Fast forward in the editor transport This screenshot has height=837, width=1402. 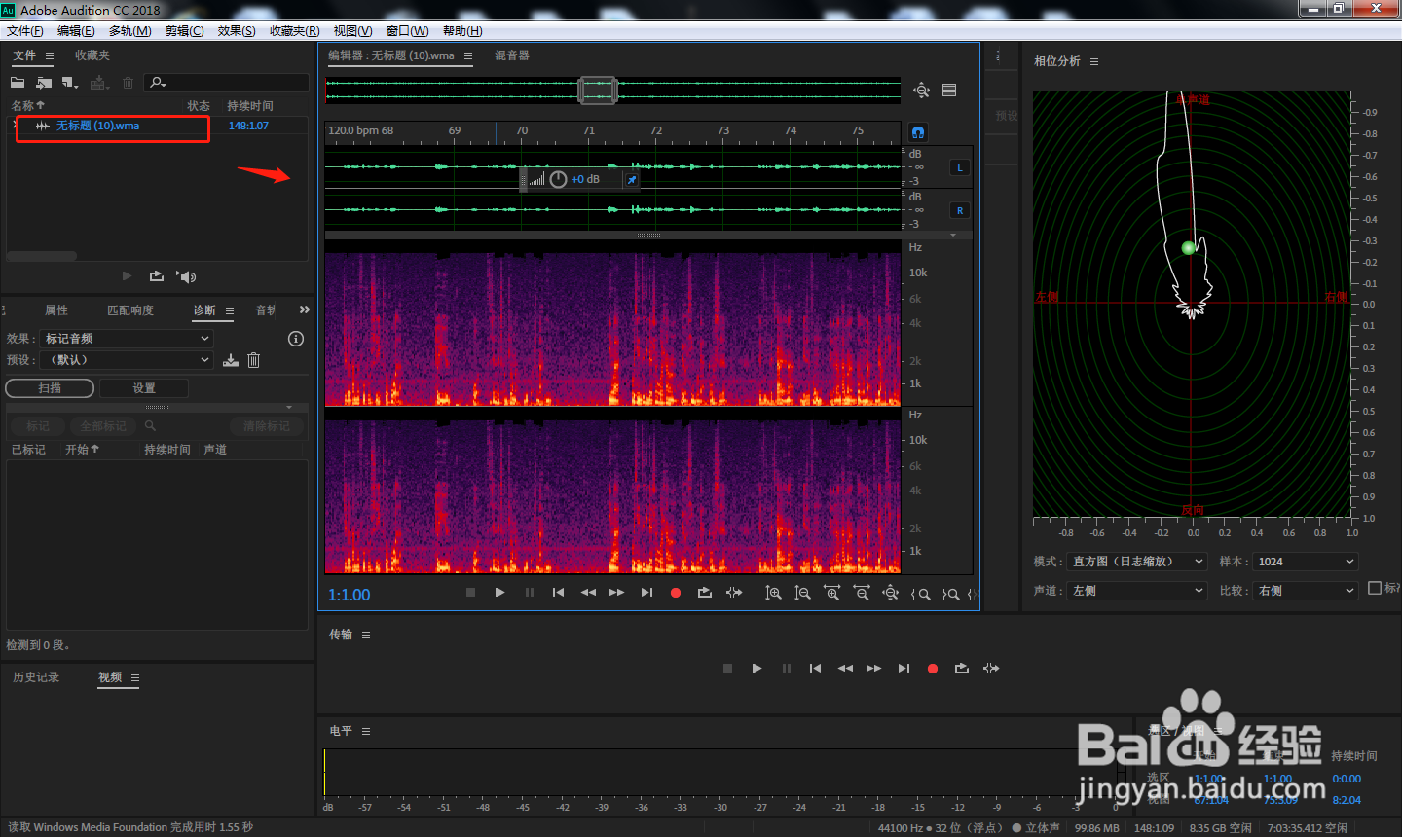coord(617,593)
